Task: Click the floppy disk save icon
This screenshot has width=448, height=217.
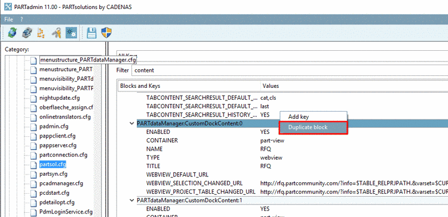Action: (x=91, y=33)
